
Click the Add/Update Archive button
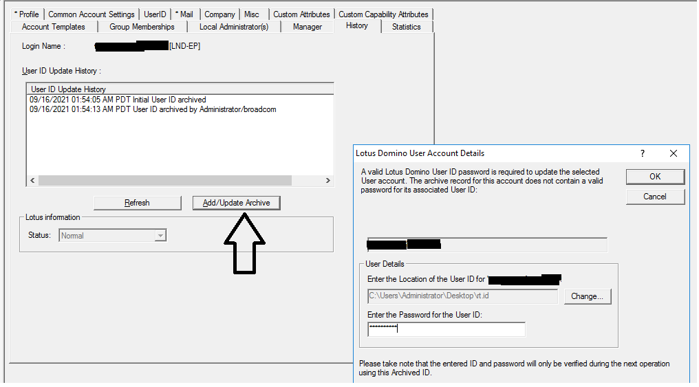click(x=236, y=203)
